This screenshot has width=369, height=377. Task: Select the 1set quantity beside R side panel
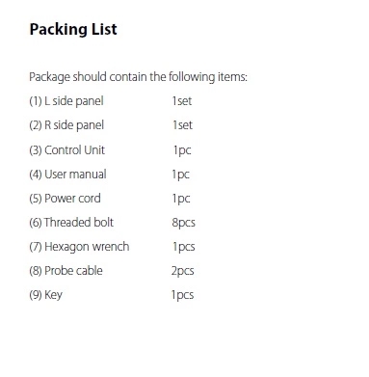[x=182, y=125]
